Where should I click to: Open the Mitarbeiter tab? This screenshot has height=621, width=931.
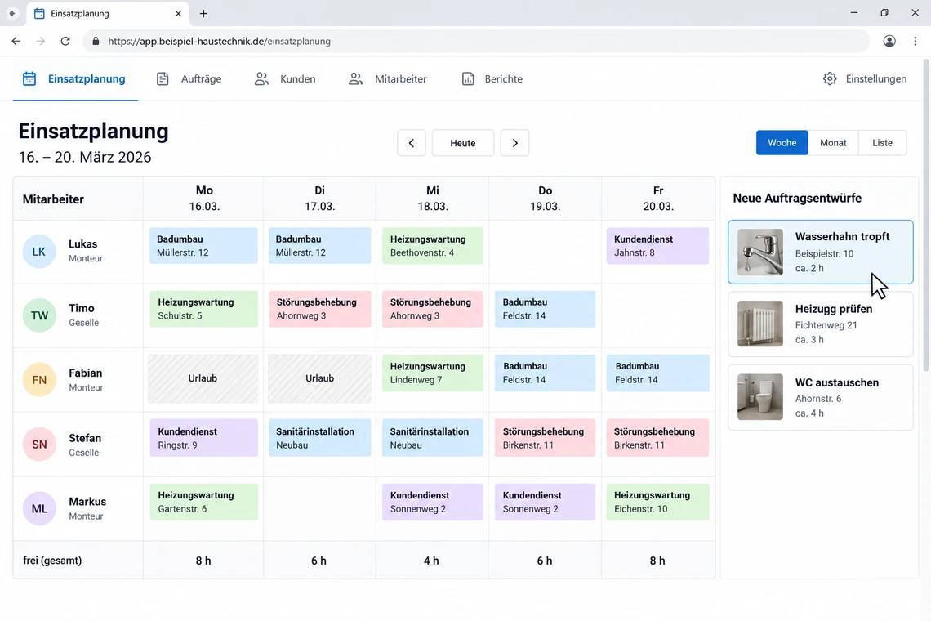388,79
